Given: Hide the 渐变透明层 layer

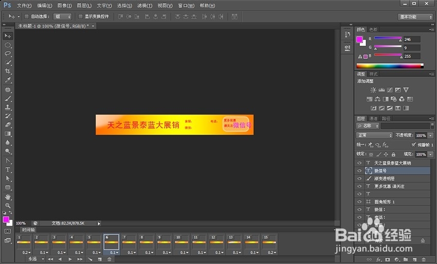Looking at the screenshot, I should (x=359, y=179).
